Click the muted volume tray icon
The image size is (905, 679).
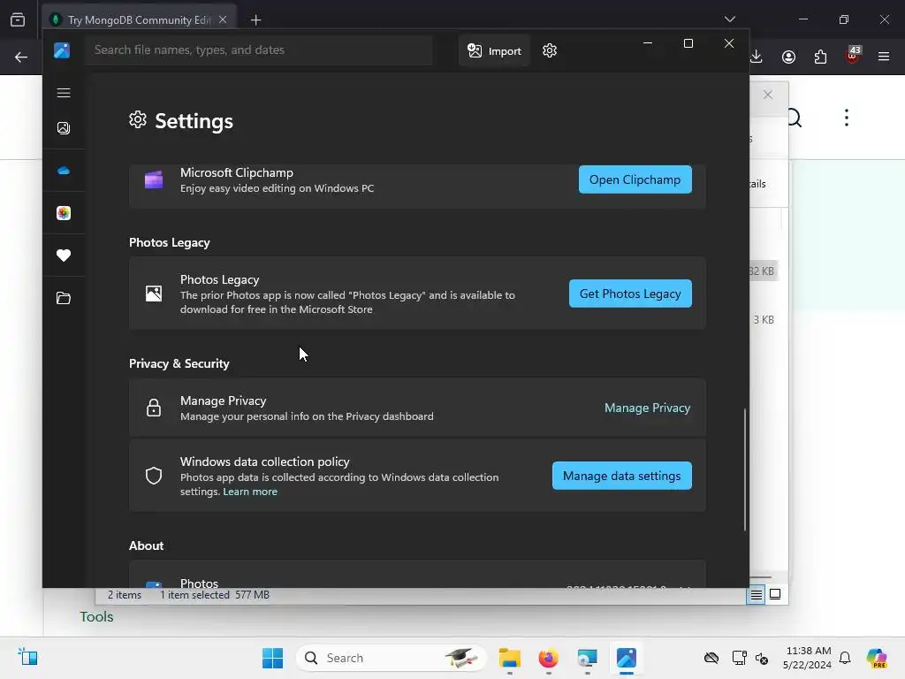762,658
